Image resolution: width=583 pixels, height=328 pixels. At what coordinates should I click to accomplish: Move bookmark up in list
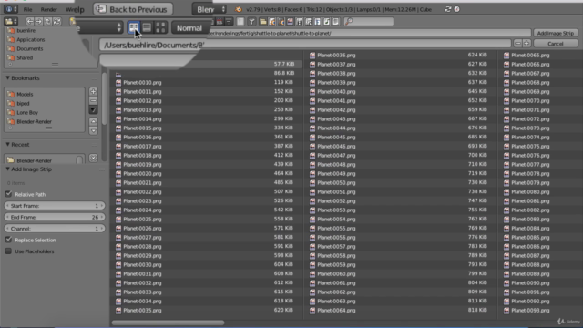point(93,121)
